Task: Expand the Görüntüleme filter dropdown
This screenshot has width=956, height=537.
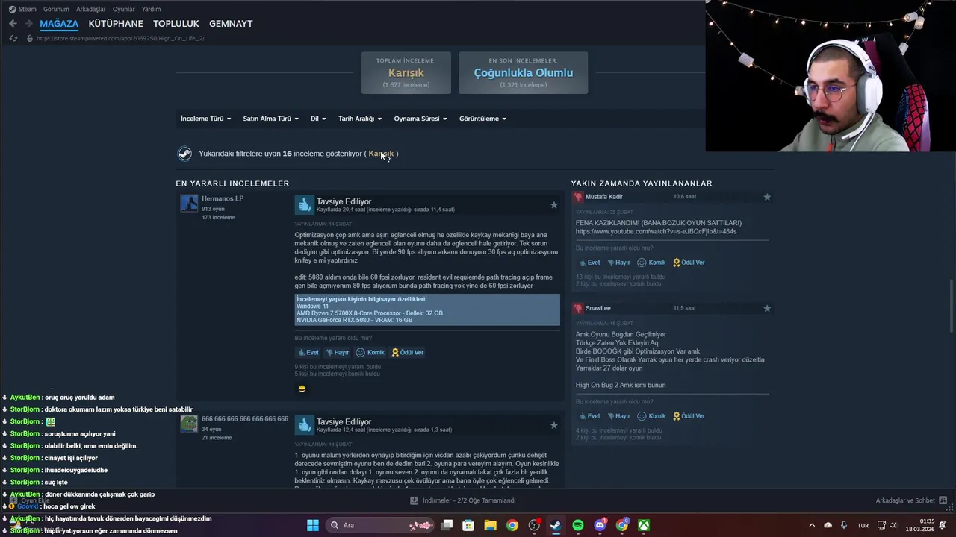Action: coord(482,119)
